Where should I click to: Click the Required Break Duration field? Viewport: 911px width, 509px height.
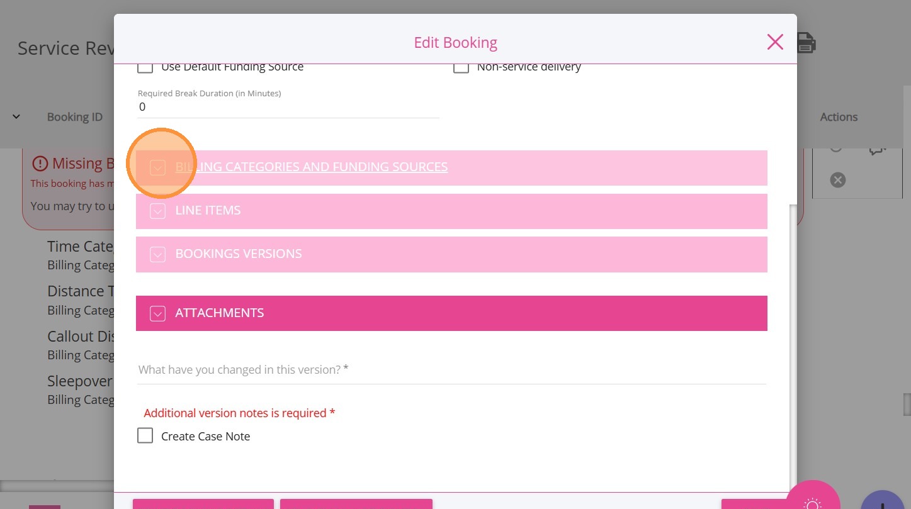tap(288, 107)
